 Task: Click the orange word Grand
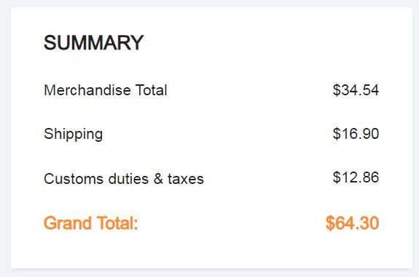(x=68, y=223)
